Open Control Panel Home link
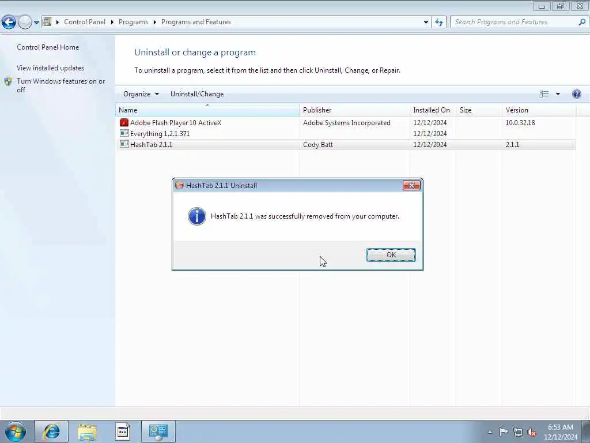590x443 pixels. (48, 47)
